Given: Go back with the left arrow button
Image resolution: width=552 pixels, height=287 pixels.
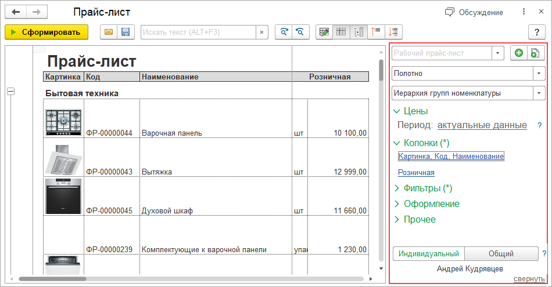Looking at the screenshot, I should [16, 12].
